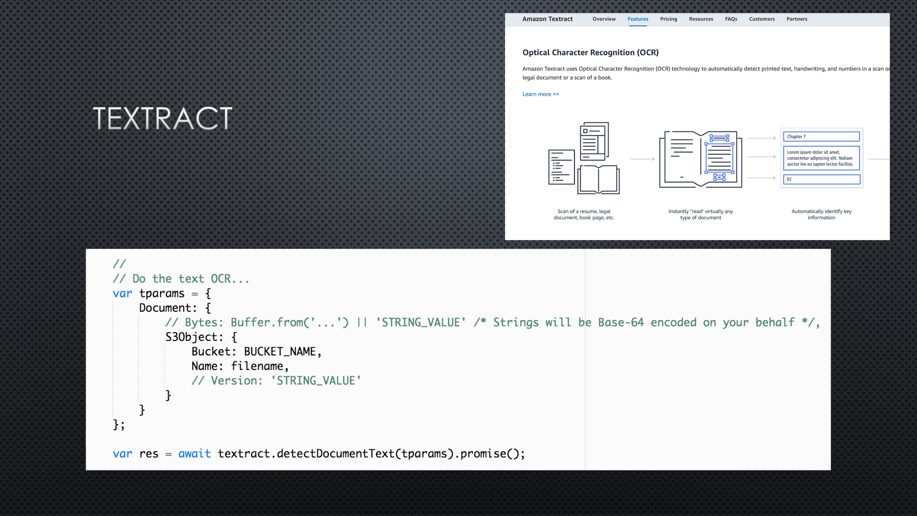Screen dimensions: 917x516
Task: Click the open book with selection boxes illustration
Action: click(x=701, y=159)
